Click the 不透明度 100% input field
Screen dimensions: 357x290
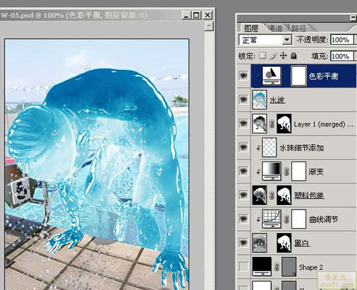click(x=341, y=40)
